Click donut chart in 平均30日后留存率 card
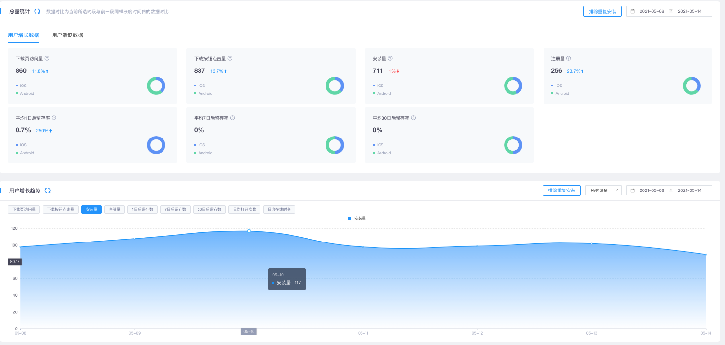 point(513,145)
